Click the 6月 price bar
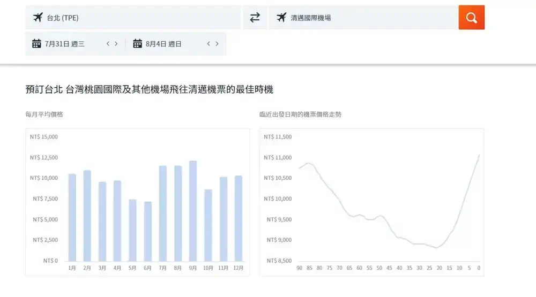Viewport: 536px width, 297px height. pyautogui.click(x=148, y=232)
